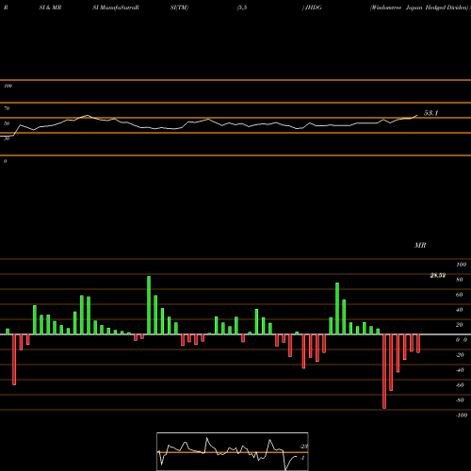Click the RSI axis label 50
The image size is (471, 471).
point(7,123)
